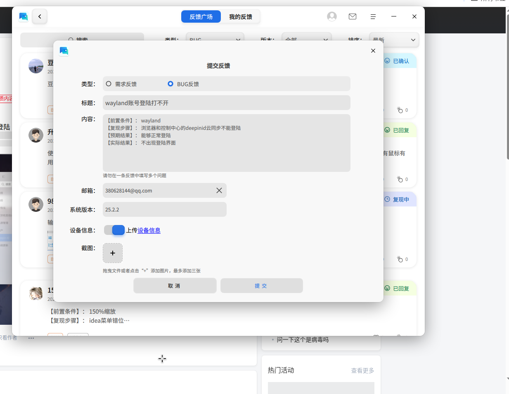The height and width of the screenshot is (394, 509).
Task: Open the 设备信息 hyperlink
Action: 149,230
